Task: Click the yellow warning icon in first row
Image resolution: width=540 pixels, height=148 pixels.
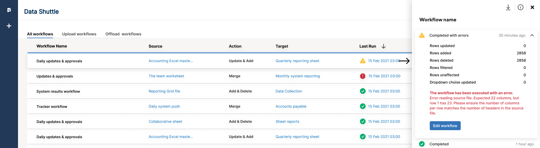Action: click(363, 61)
